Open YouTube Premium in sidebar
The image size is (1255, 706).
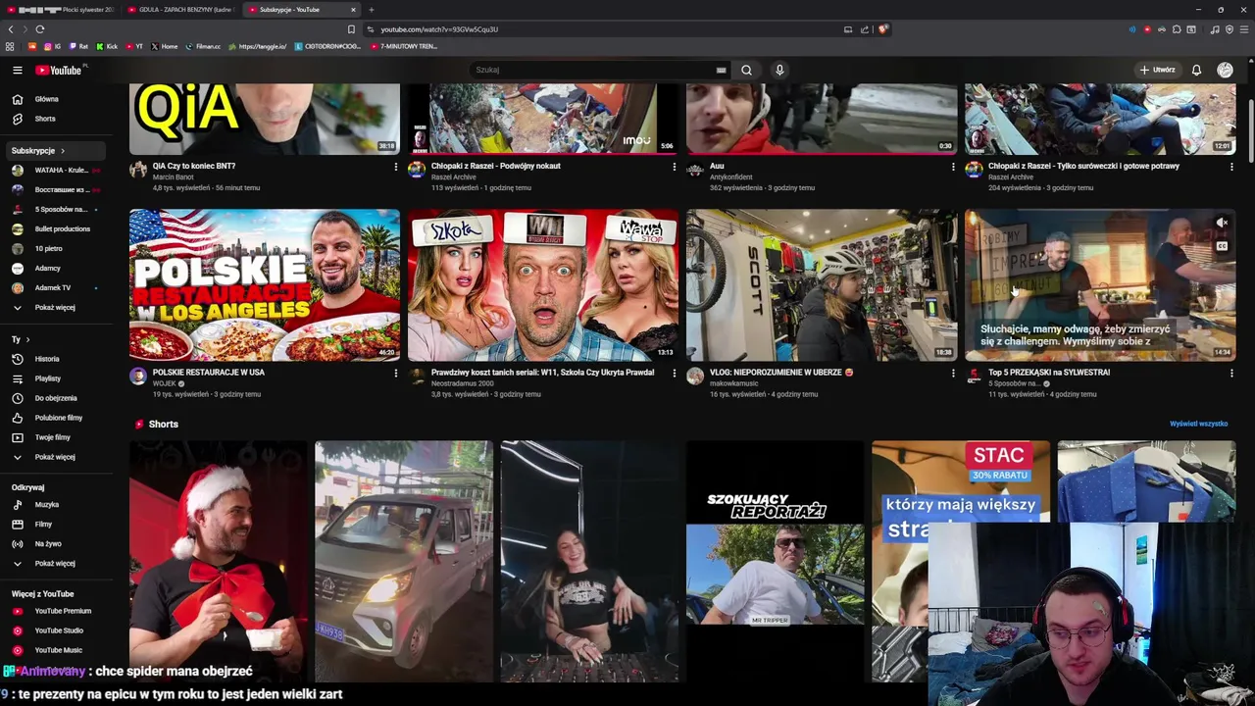coord(54,611)
